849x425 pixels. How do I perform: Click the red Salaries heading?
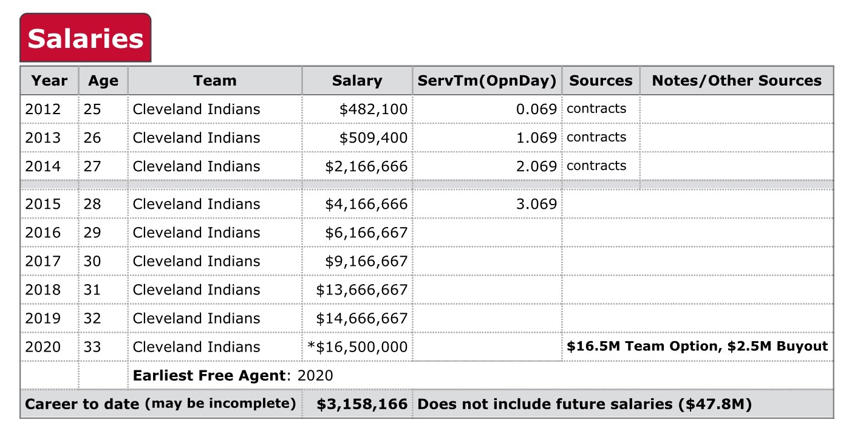click(85, 38)
